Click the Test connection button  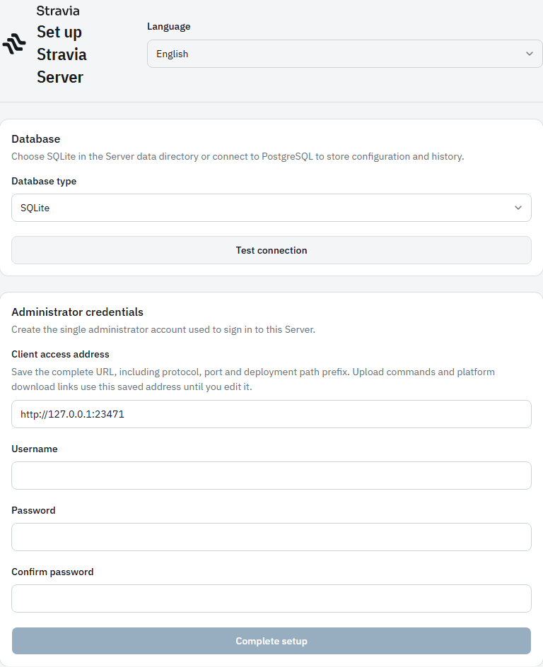point(271,250)
